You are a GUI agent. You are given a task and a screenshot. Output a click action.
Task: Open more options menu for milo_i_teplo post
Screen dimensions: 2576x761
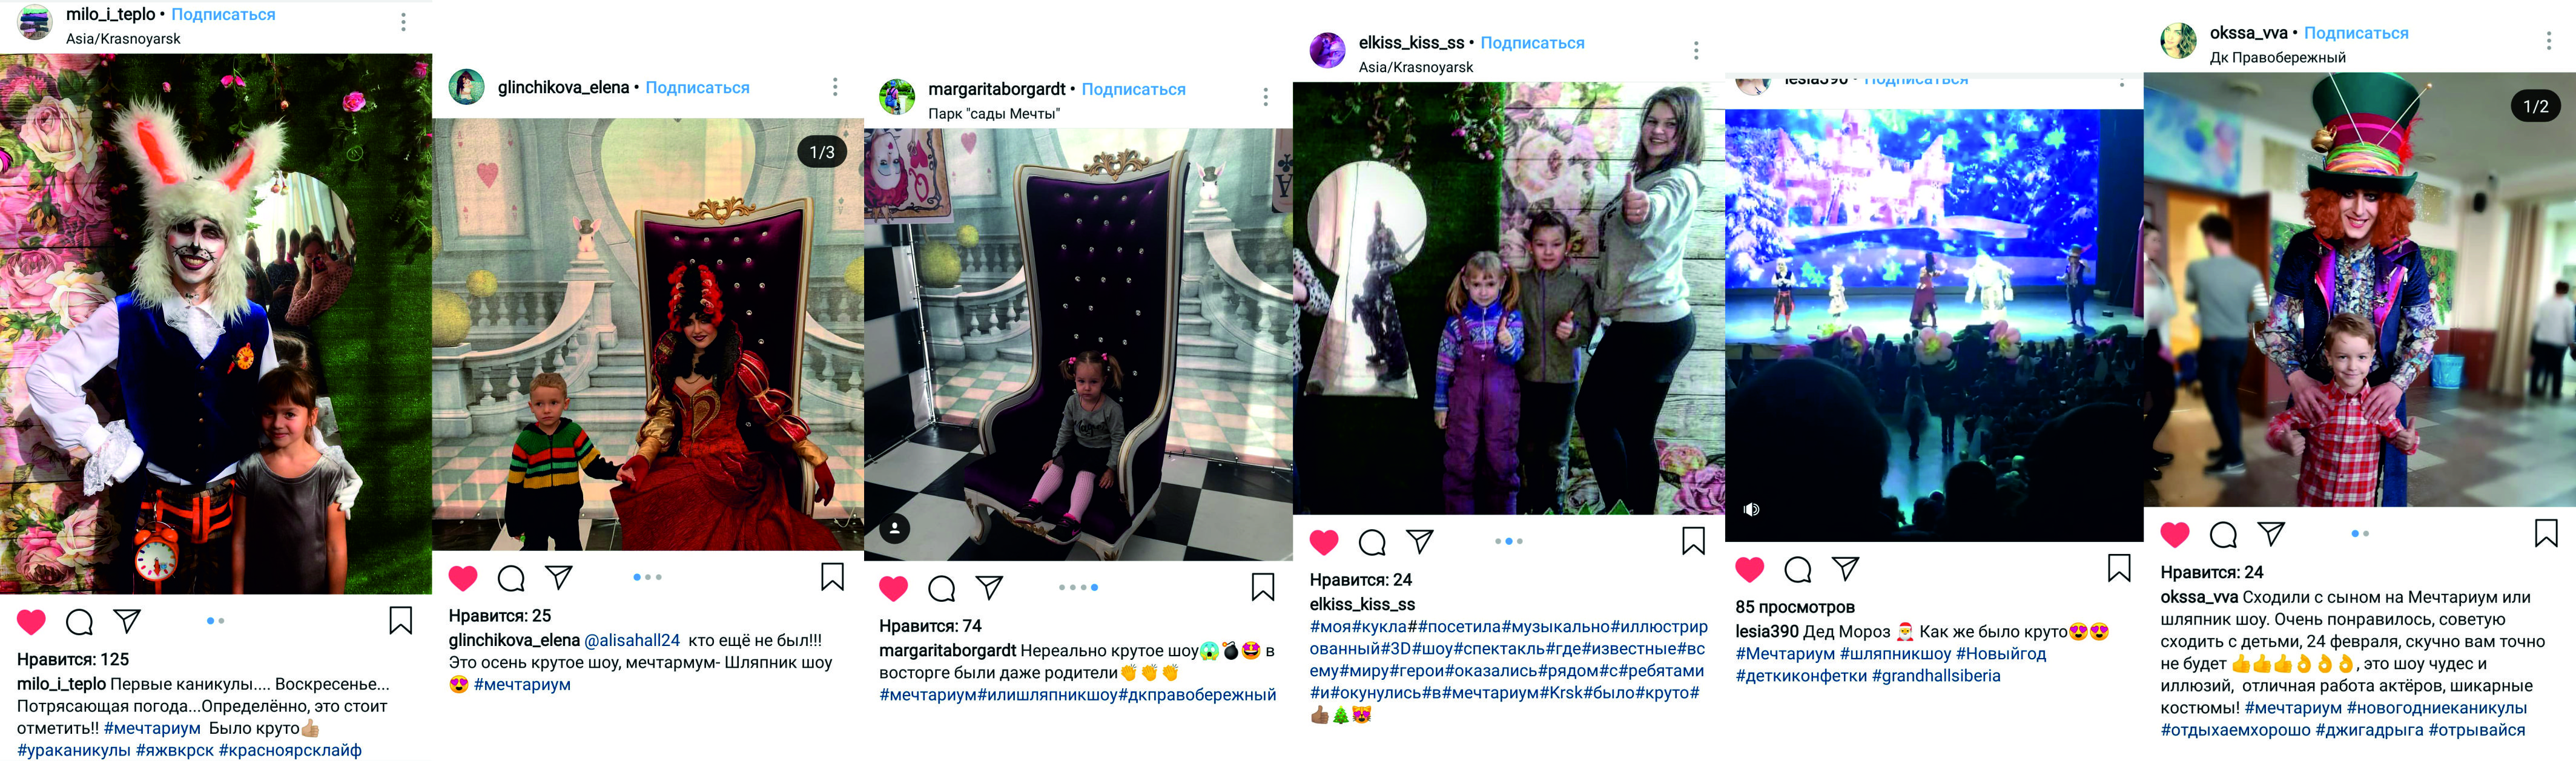click(x=403, y=22)
